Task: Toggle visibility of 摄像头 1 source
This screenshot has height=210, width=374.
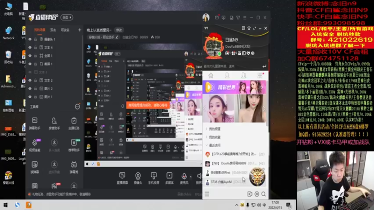Action: coord(30,39)
